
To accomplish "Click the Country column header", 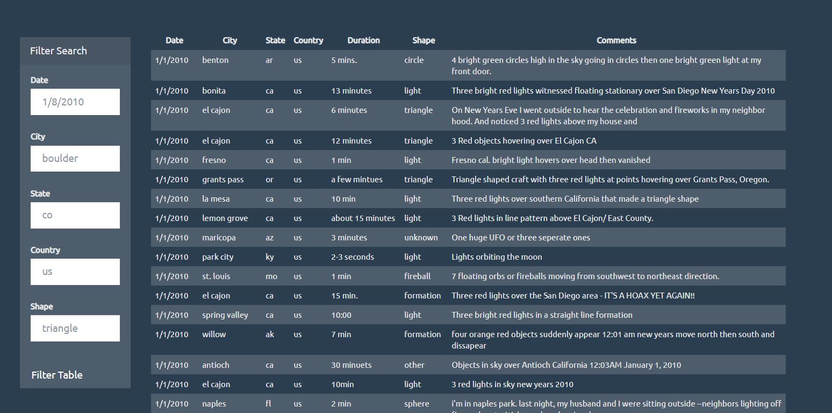I will 308,40.
